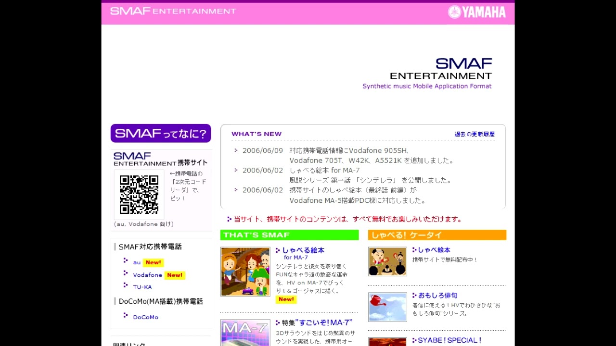
Task: Click the しゃべる!ケータイ orange section header
Action: click(x=437, y=235)
